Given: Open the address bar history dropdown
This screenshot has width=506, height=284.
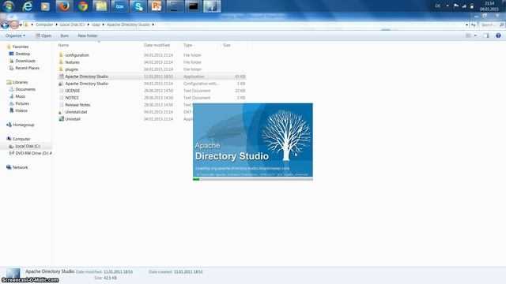Looking at the screenshot, I should [467, 24].
